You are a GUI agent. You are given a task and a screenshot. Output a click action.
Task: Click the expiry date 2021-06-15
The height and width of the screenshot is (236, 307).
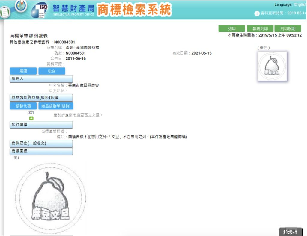coord(201,53)
